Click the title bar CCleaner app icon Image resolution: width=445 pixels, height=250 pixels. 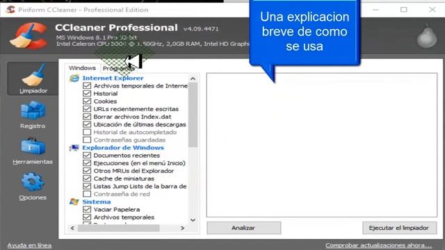coord(10,10)
